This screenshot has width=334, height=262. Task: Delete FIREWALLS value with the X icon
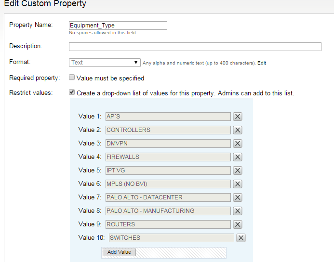(238, 157)
